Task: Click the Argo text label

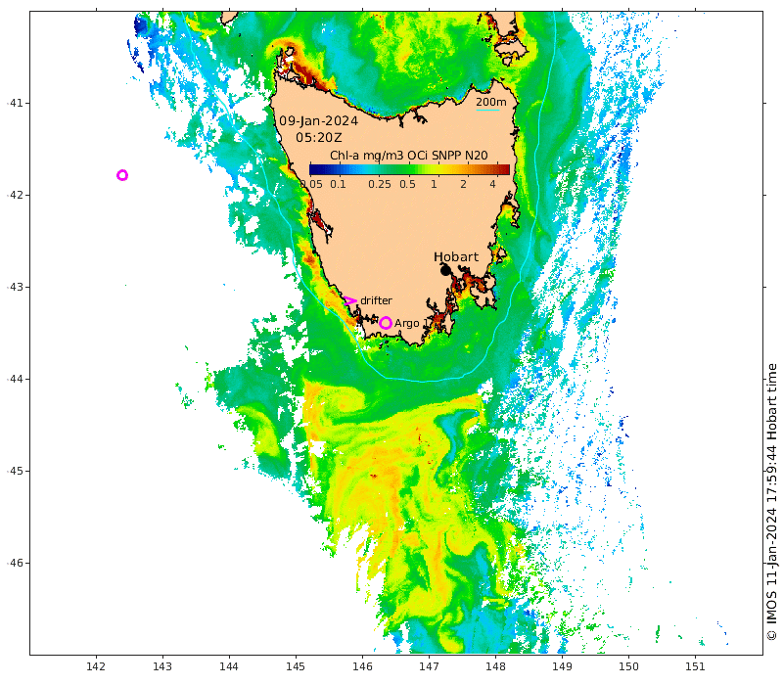Action: pos(407,323)
